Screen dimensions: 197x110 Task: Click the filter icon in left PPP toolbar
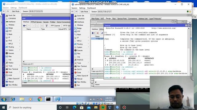(x=46, y=26)
